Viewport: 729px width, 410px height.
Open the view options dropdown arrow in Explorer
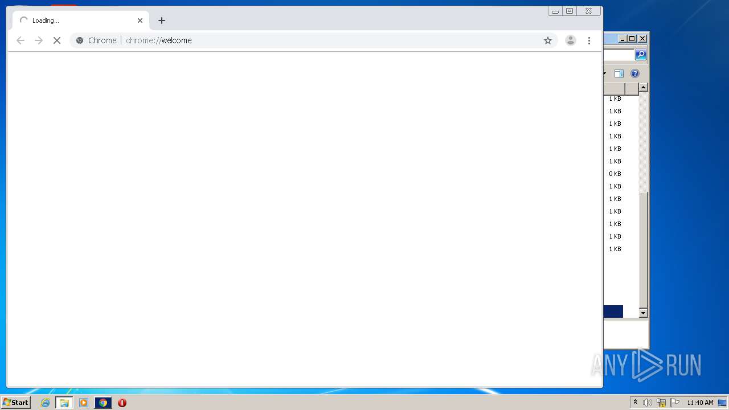pos(604,73)
